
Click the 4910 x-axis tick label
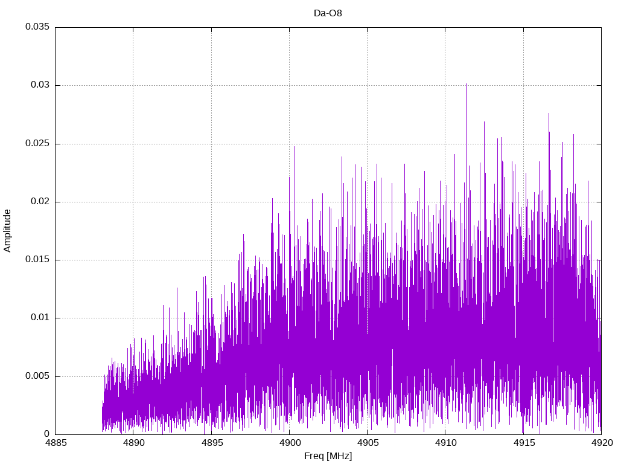coord(446,443)
